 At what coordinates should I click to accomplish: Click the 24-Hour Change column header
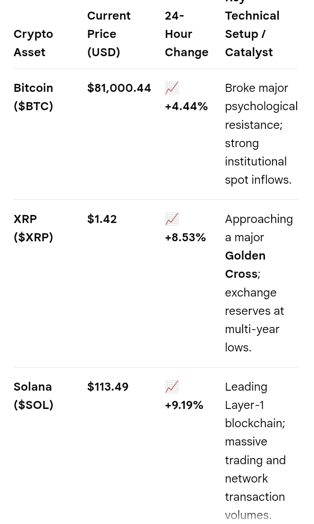[186, 34]
